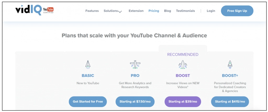The height and width of the screenshot is (112, 268).
Task: Open the Features menu item
Action: tap(92, 11)
